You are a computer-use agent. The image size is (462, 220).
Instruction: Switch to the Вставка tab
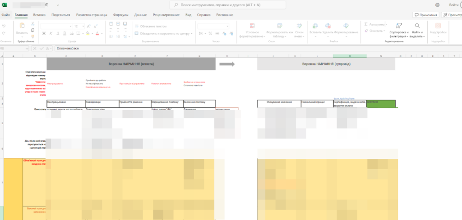39,15
